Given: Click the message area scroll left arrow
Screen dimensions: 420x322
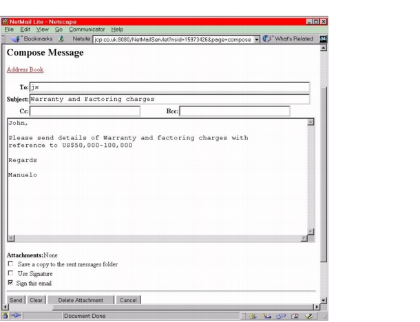Looking at the screenshot, I should [11, 238].
